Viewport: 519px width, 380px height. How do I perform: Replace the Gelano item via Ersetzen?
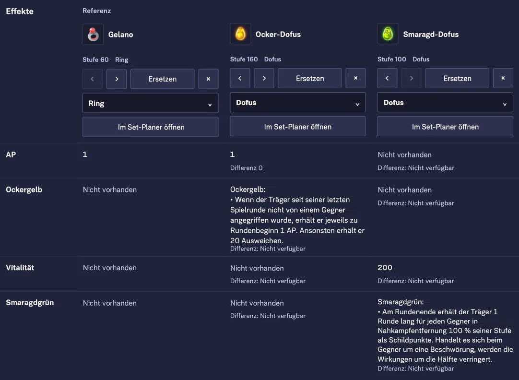163,79
